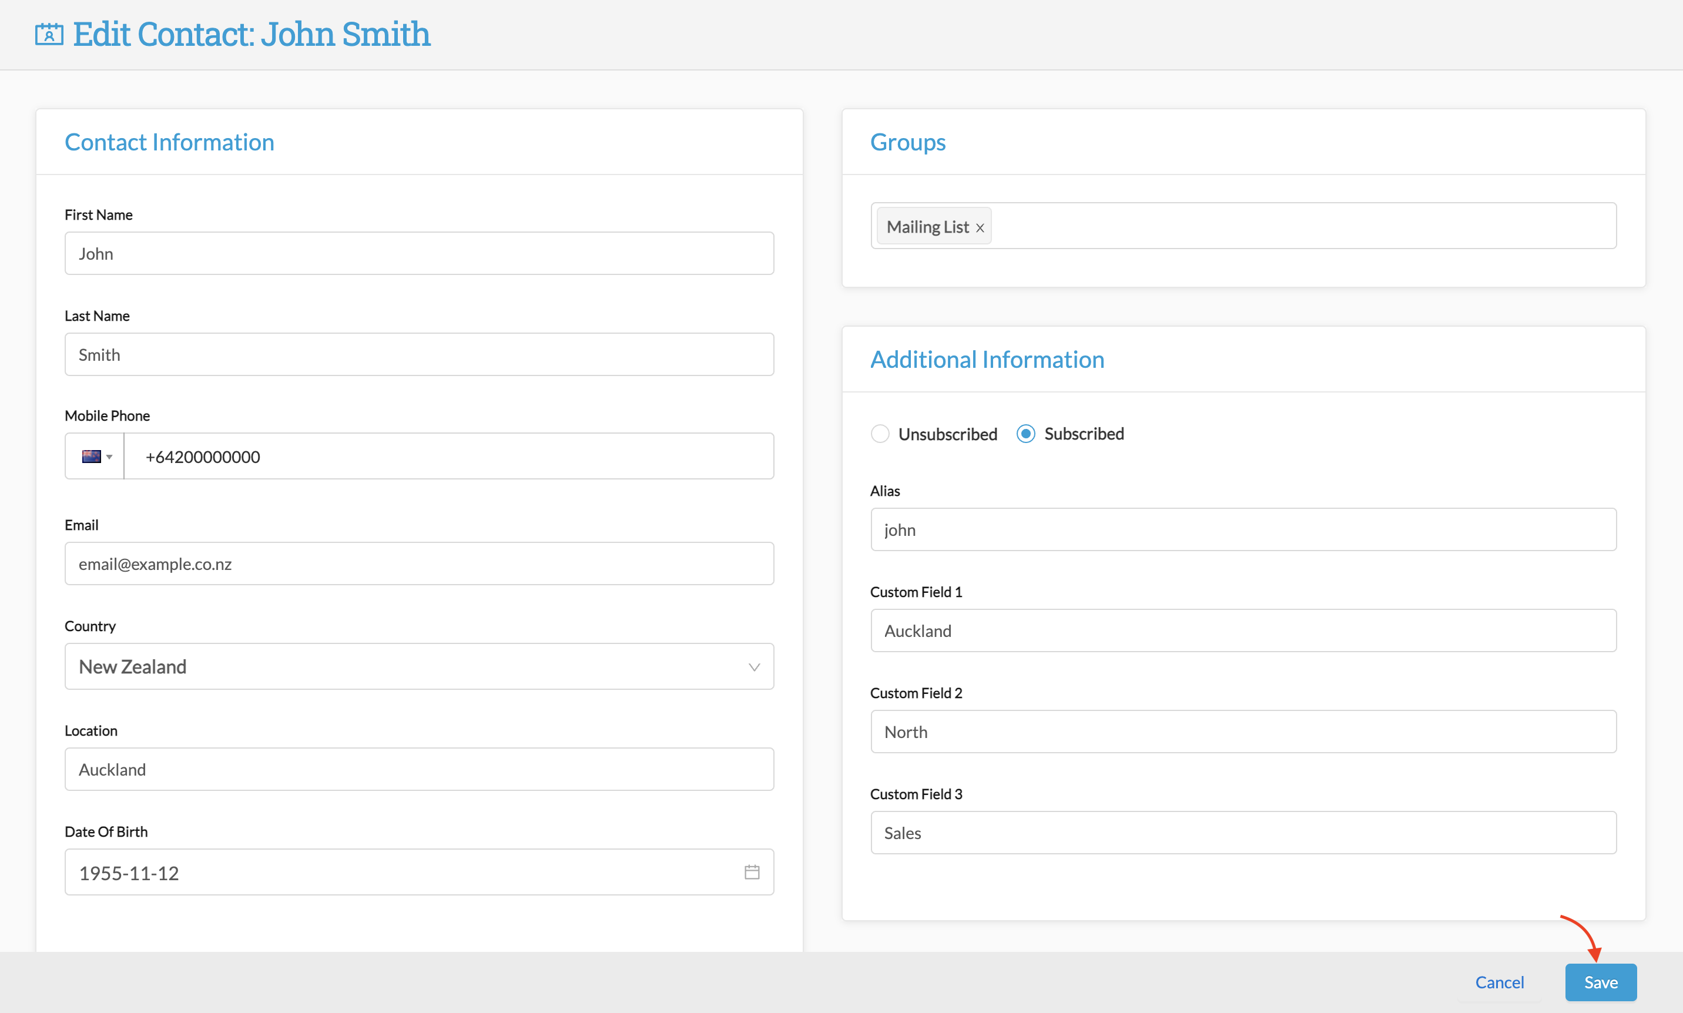Screen dimensions: 1683x1013
Task: Select the Unsubscribed radio button
Action: coord(880,434)
